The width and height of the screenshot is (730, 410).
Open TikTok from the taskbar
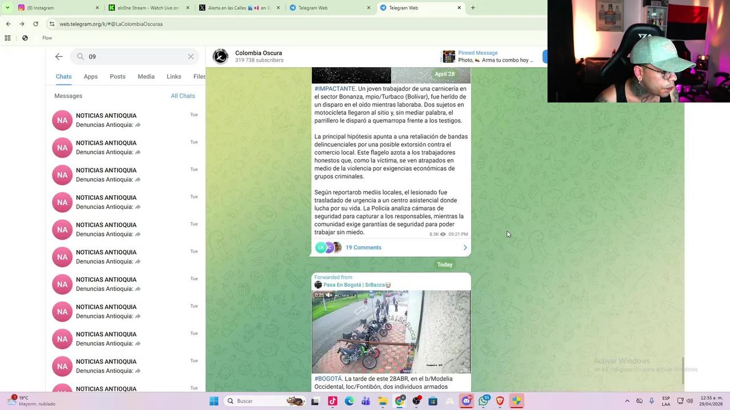pos(332,401)
